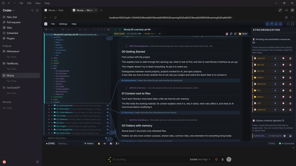This screenshot has height=166, width=296.
Task: Expand 00_GettingStarted folder
Action: coord(49,106)
